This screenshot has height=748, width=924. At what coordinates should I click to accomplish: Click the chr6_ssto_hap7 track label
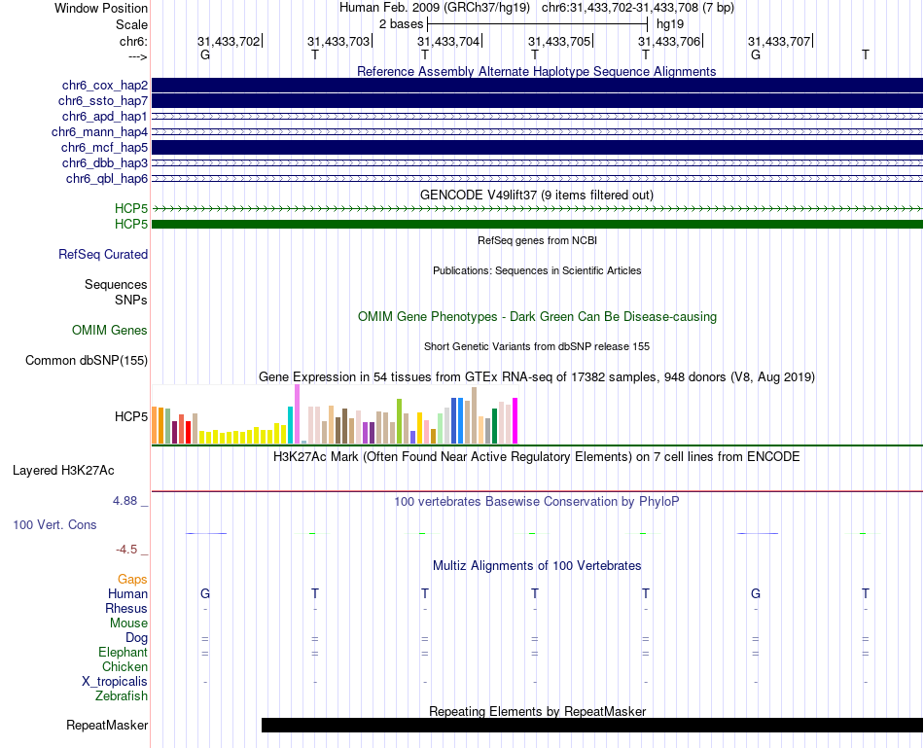point(102,101)
